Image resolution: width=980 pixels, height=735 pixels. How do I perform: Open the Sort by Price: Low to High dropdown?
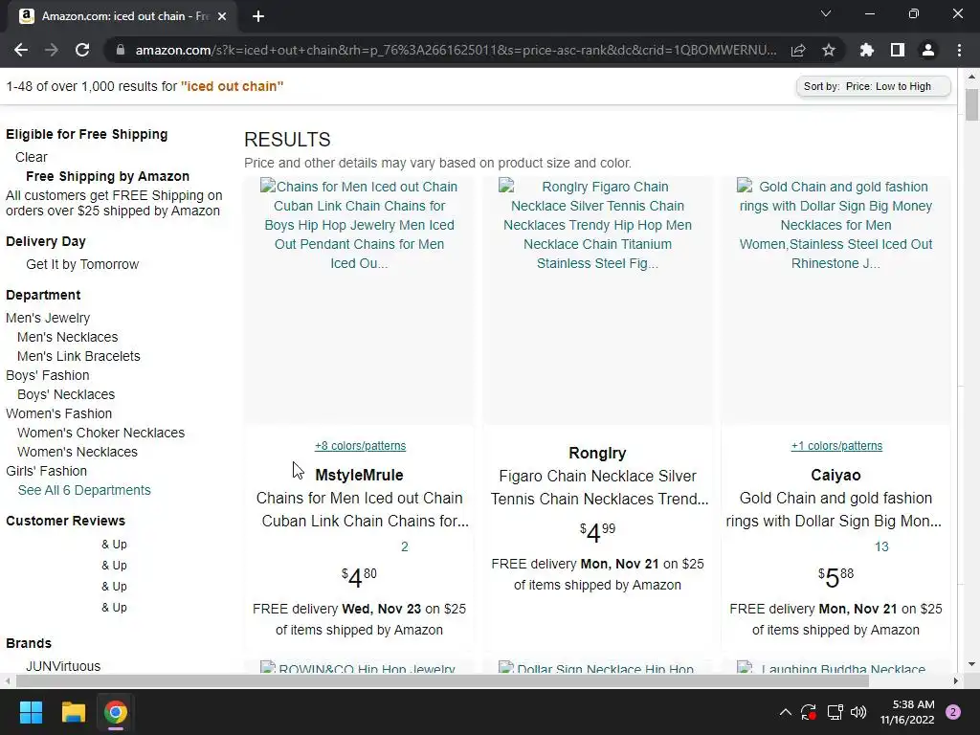pos(873,86)
